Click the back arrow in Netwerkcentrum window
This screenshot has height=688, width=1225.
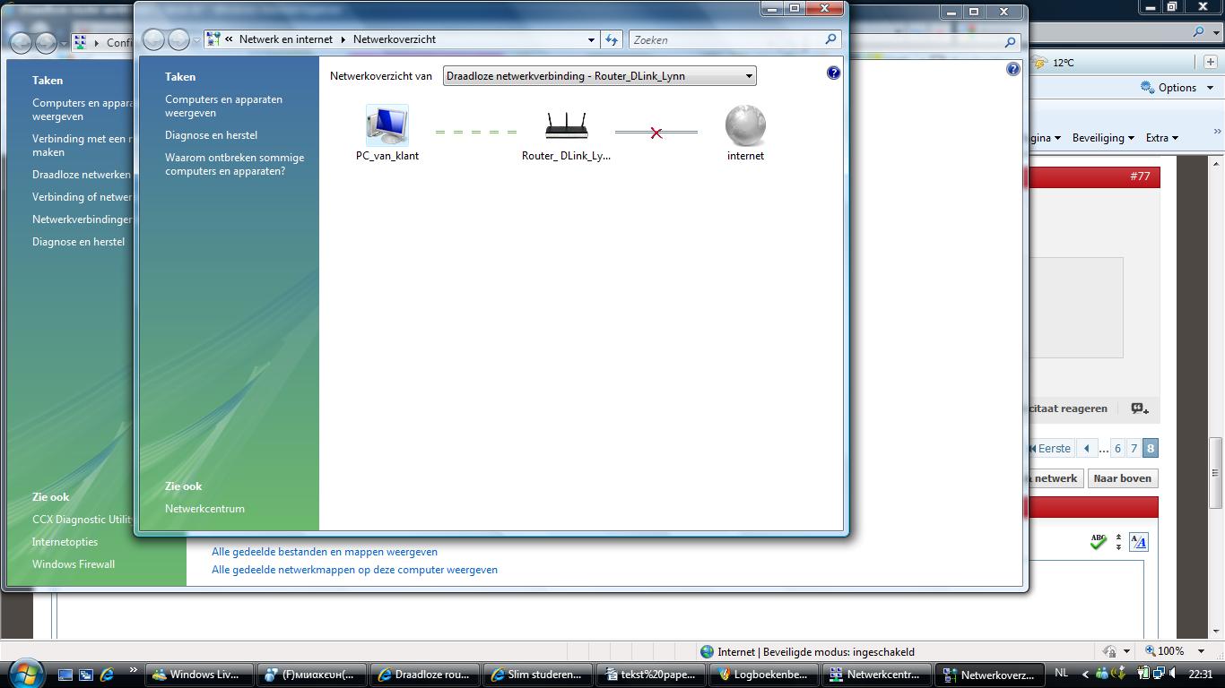pyautogui.click(x=22, y=42)
